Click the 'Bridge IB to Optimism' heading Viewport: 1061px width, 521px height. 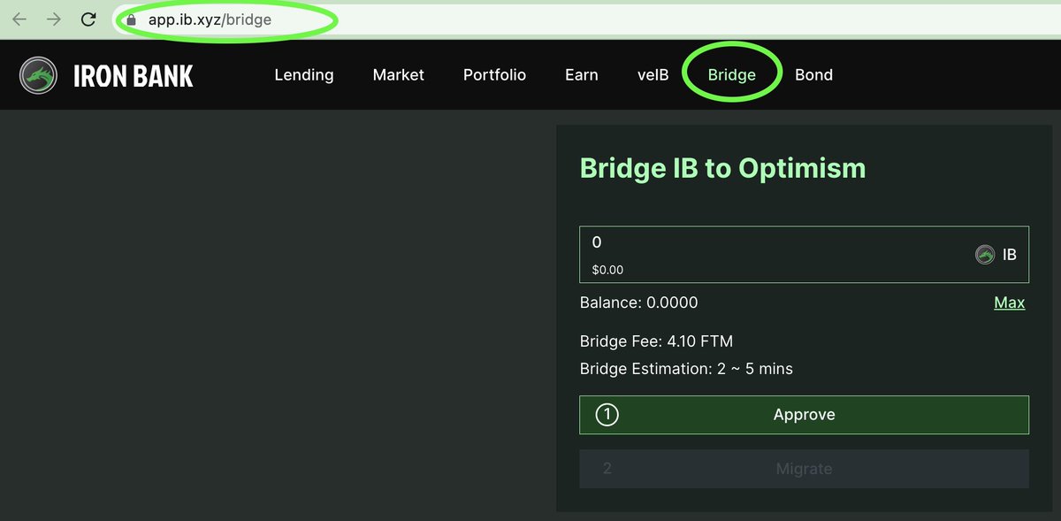pyautogui.click(x=723, y=168)
